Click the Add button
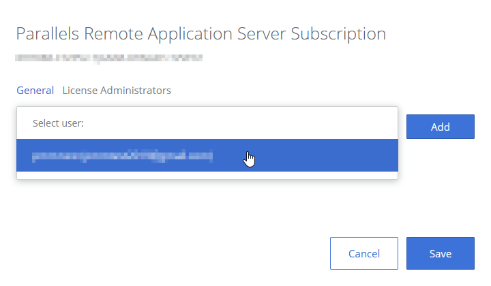Image resolution: width=491 pixels, height=286 pixels. pos(440,127)
